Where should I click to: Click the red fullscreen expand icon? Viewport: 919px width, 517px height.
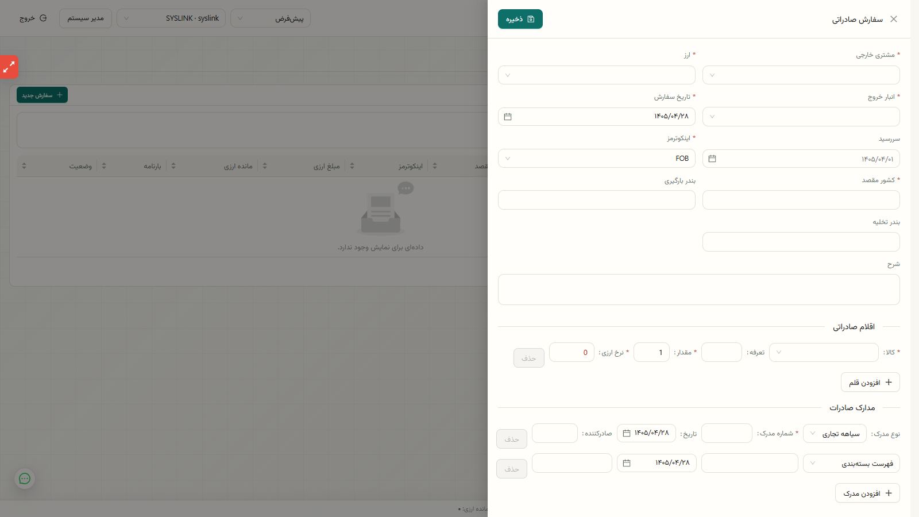tap(9, 67)
